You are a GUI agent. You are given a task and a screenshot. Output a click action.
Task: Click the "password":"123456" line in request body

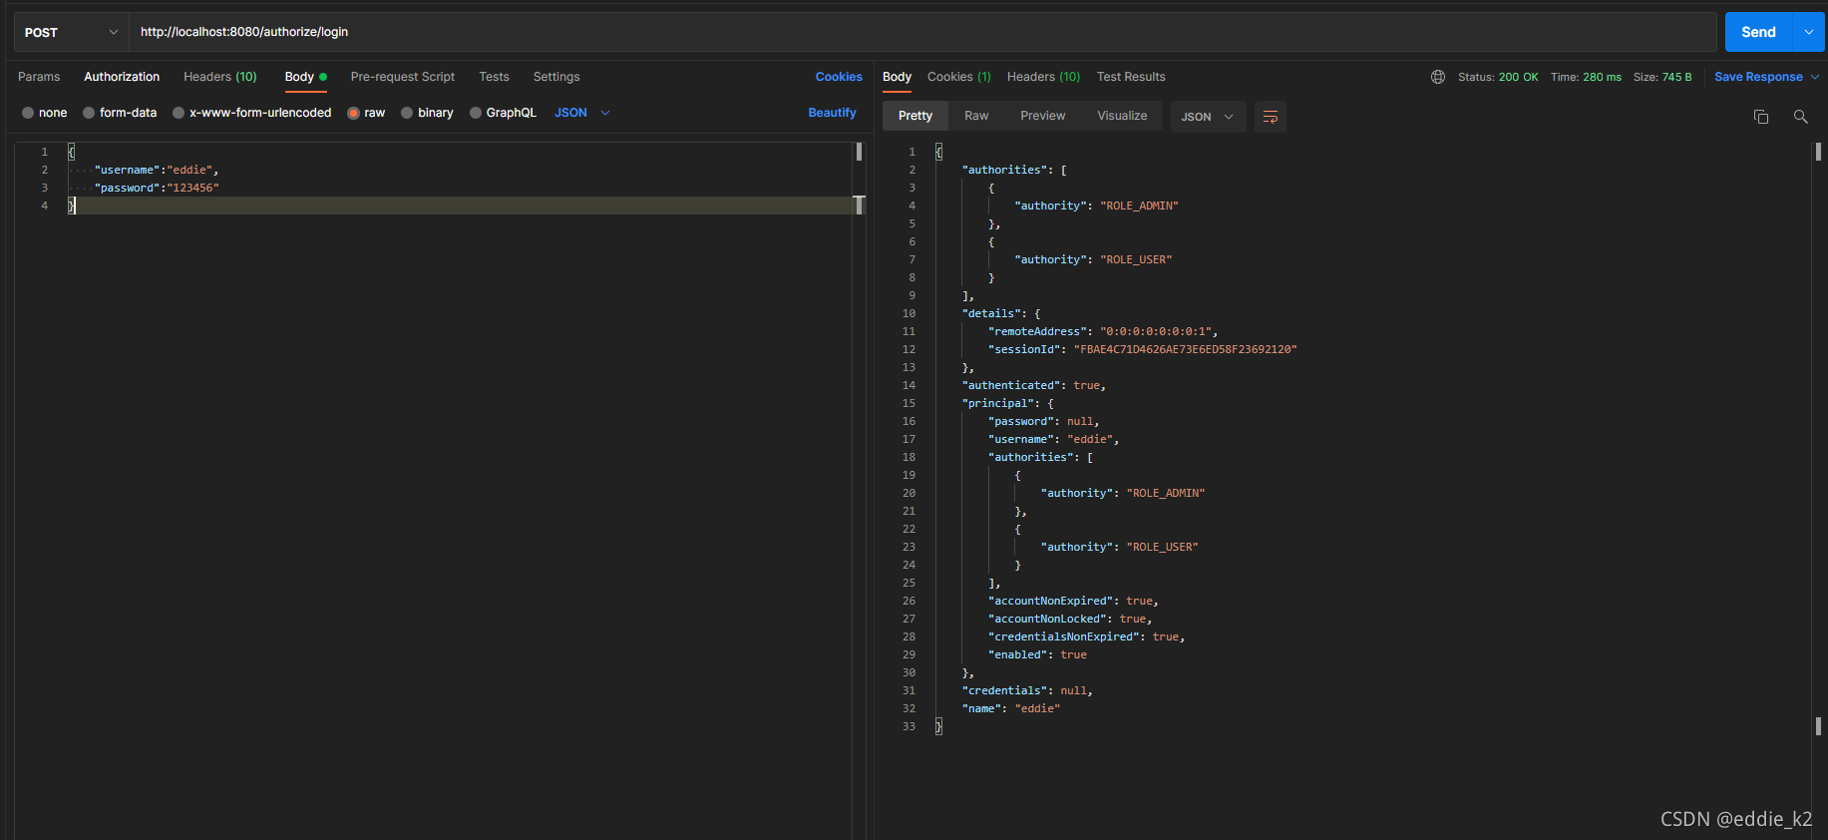156,188
